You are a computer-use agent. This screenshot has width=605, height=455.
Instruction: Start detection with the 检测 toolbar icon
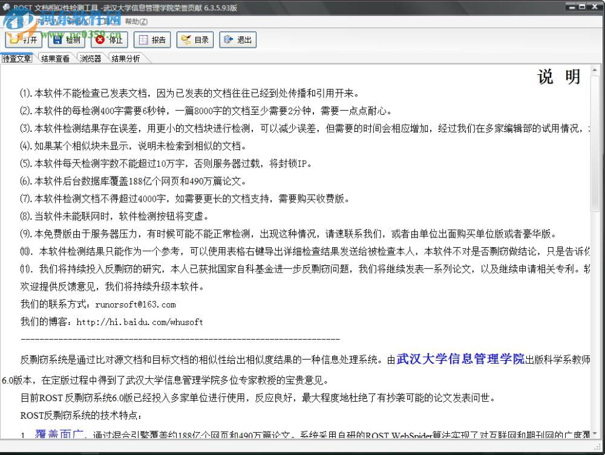(66, 40)
